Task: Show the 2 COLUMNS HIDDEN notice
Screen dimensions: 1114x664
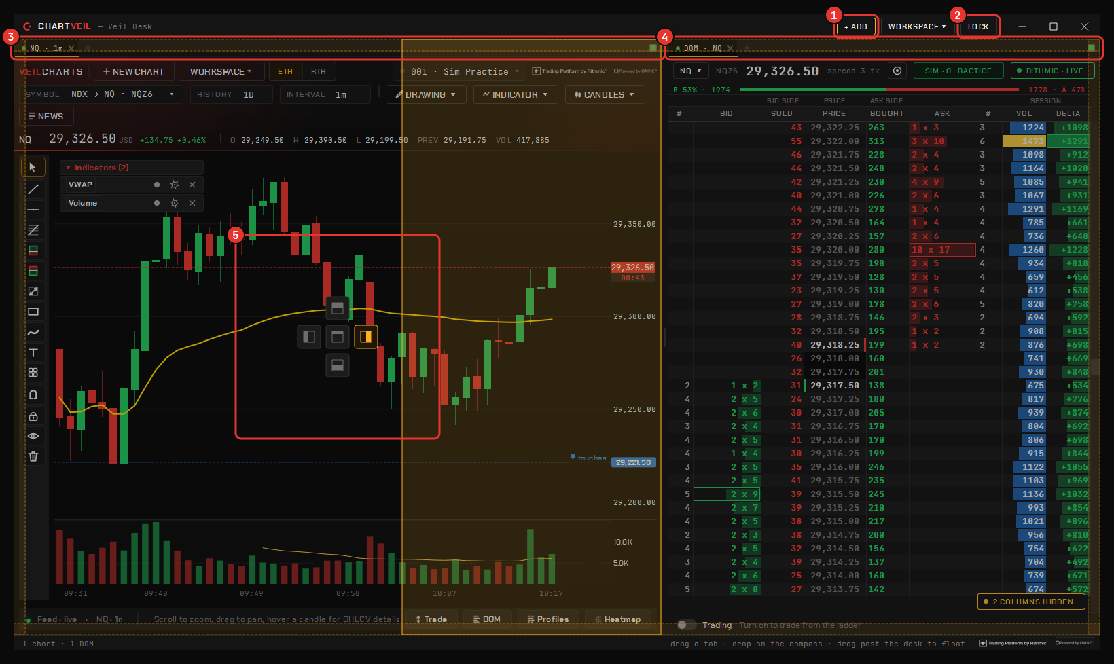Action: pyautogui.click(x=1030, y=602)
